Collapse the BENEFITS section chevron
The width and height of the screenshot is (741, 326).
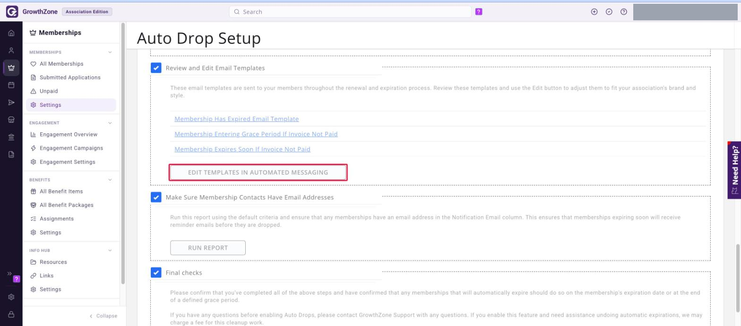tap(110, 180)
